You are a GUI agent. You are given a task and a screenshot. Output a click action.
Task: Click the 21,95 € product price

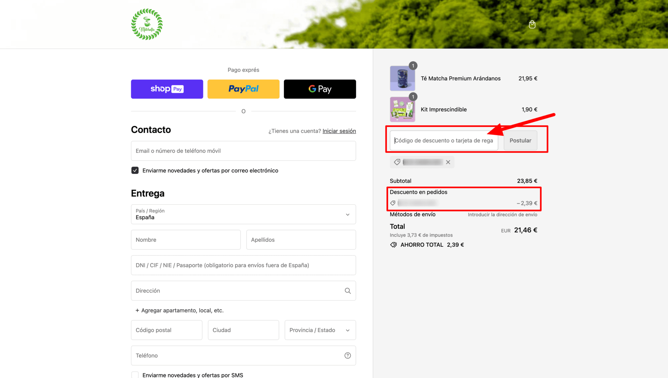point(528,78)
